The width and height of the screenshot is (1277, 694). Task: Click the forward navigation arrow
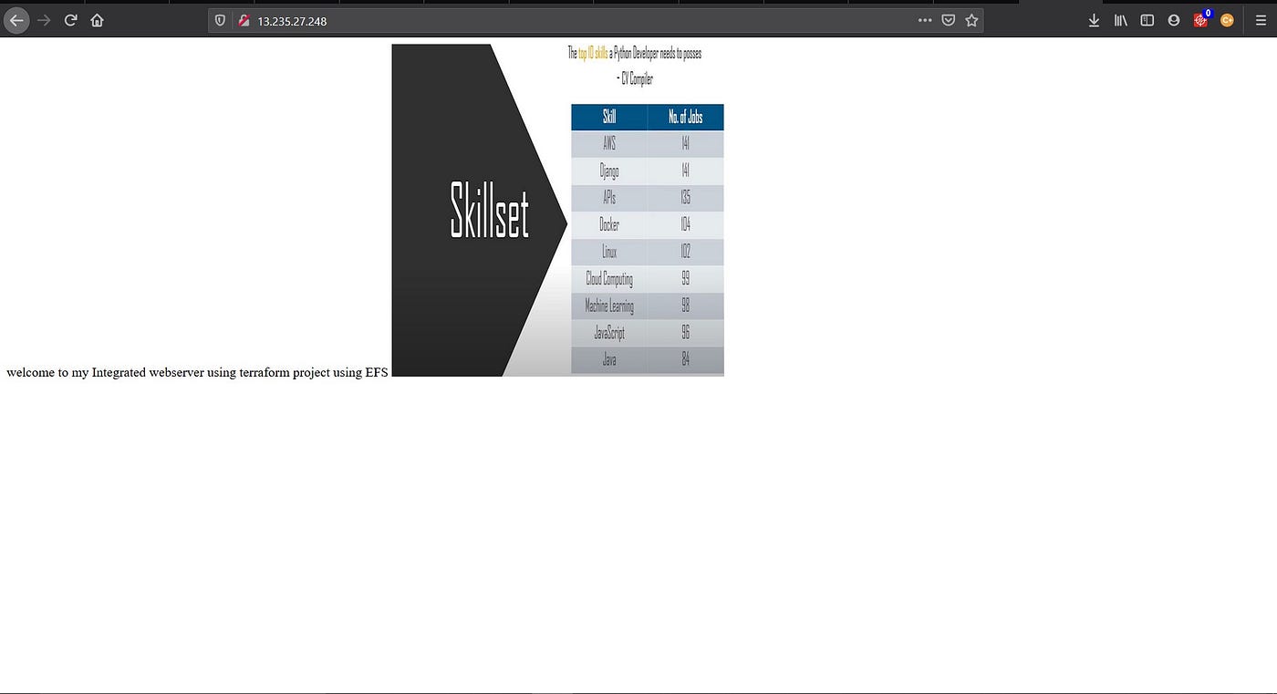(x=44, y=20)
